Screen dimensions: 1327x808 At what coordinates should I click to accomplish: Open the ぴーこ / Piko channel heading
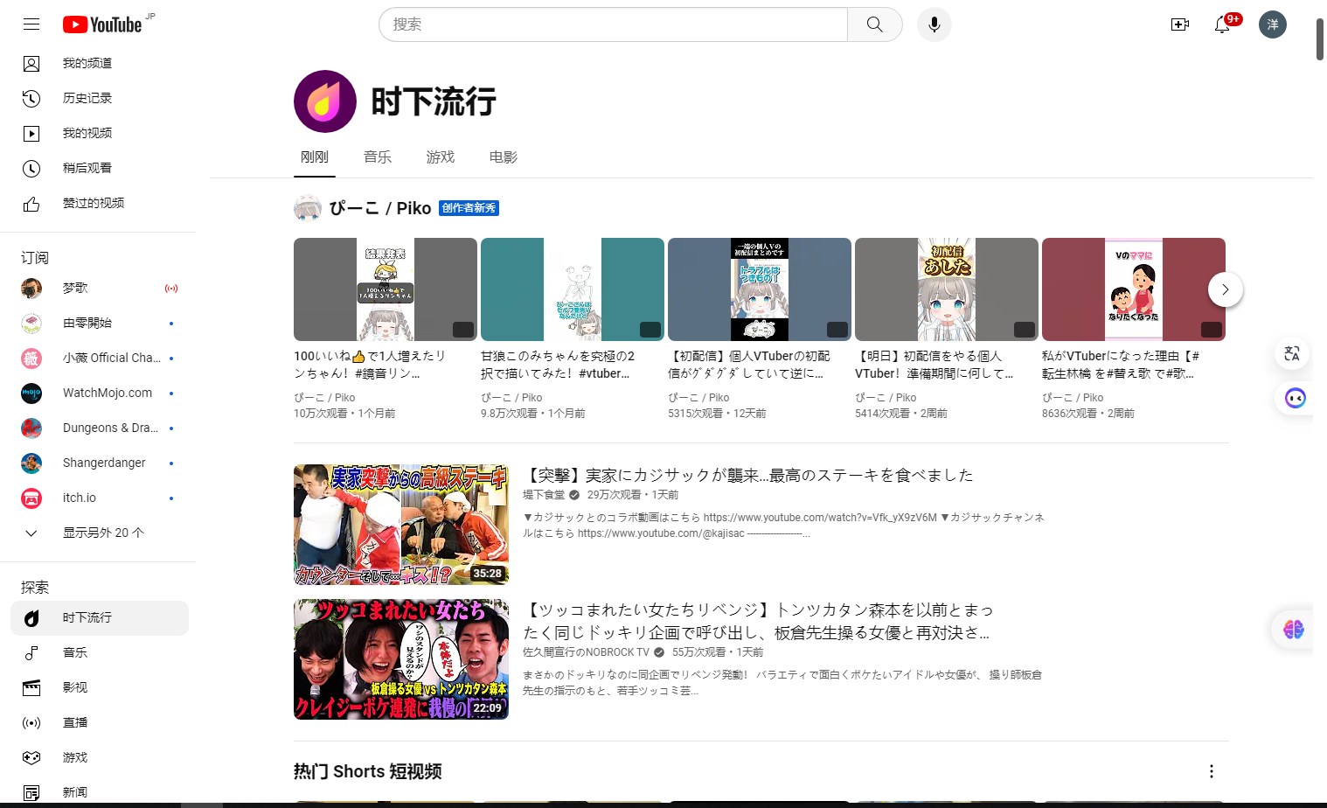coord(379,208)
